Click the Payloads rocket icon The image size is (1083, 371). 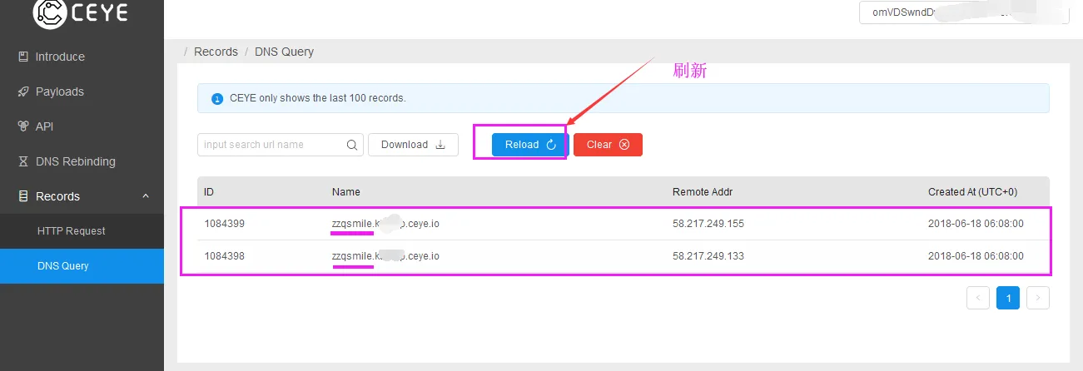(23, 92)
